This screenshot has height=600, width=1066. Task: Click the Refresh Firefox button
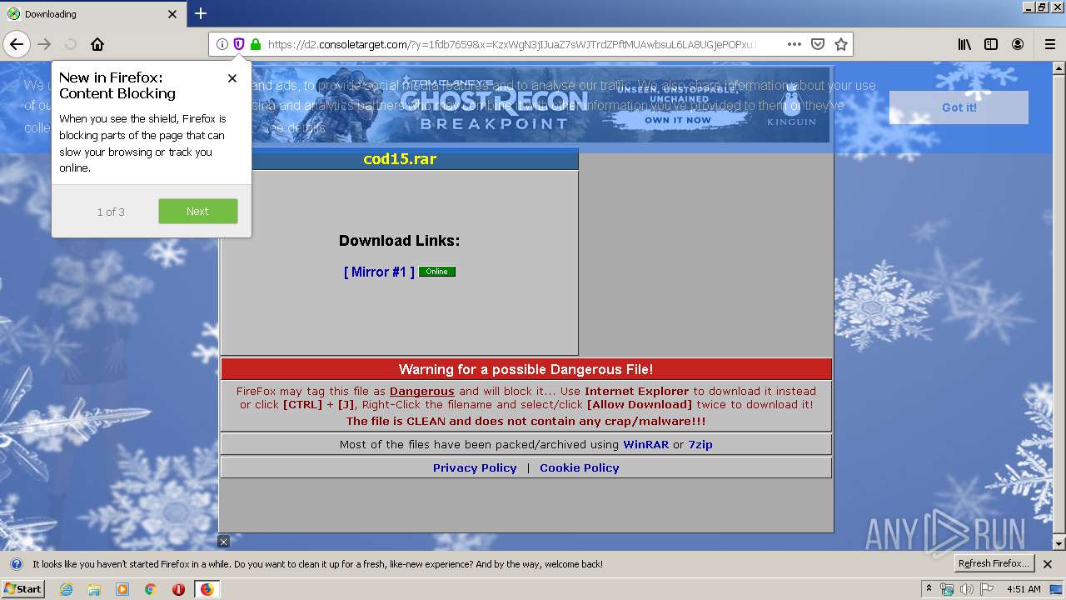pos(994,563)
